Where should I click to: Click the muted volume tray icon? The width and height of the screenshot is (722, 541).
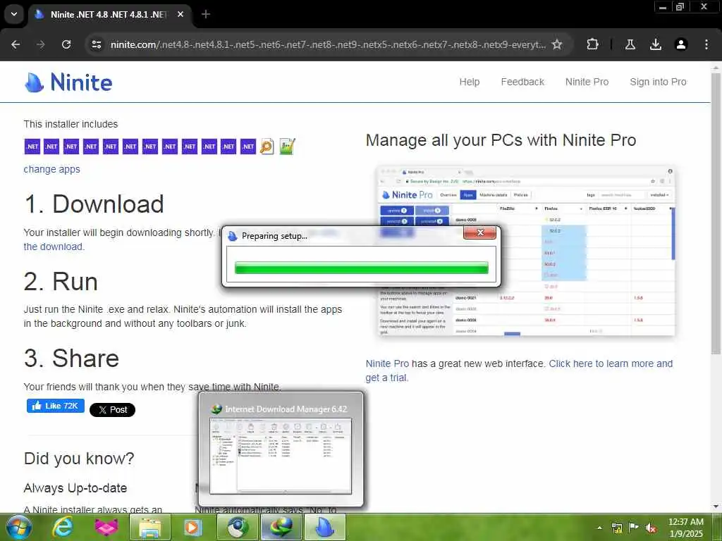pyautogui.click(x=651, y=528)
